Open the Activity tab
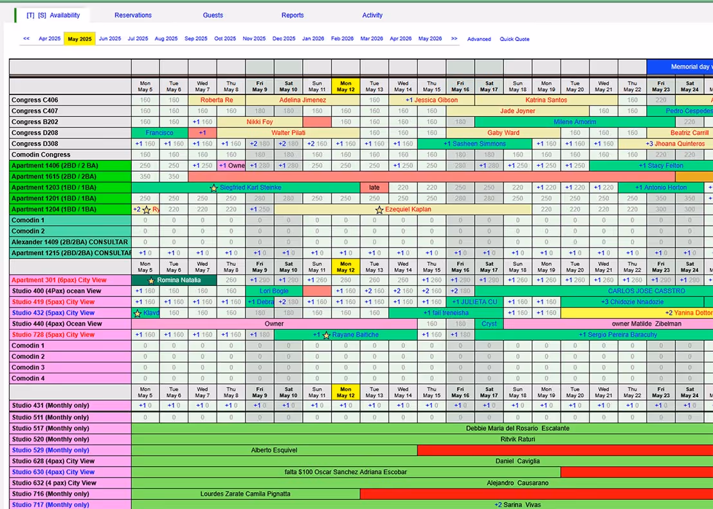Viewport: 713px width, 509px height. click(x=372, y=15)
